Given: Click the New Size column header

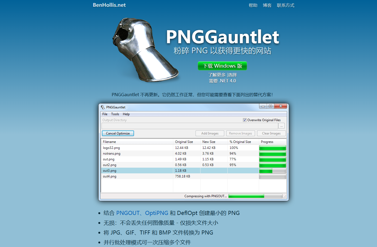Looking at the screenshot, I should click(214, 142).
